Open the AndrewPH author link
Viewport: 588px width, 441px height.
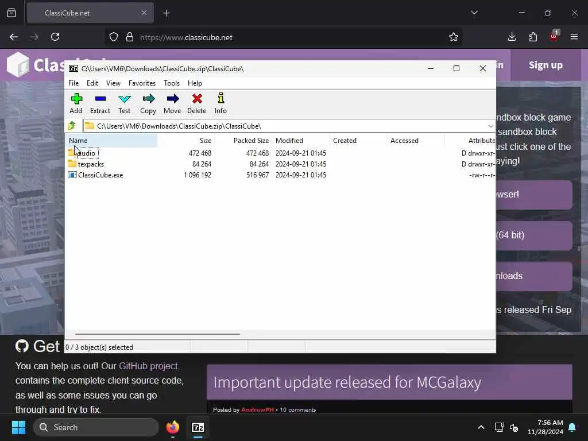point(258,410)
